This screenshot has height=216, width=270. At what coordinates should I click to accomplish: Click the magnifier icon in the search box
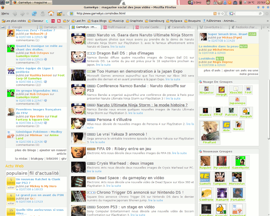(260, 13)
